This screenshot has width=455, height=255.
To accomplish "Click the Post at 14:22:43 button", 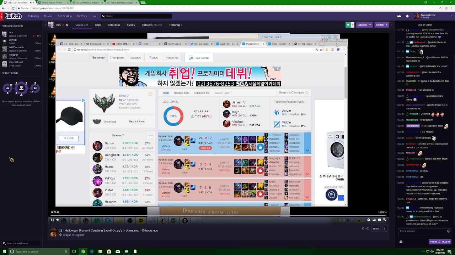I will pyautogui.click(x=440, y=242).
